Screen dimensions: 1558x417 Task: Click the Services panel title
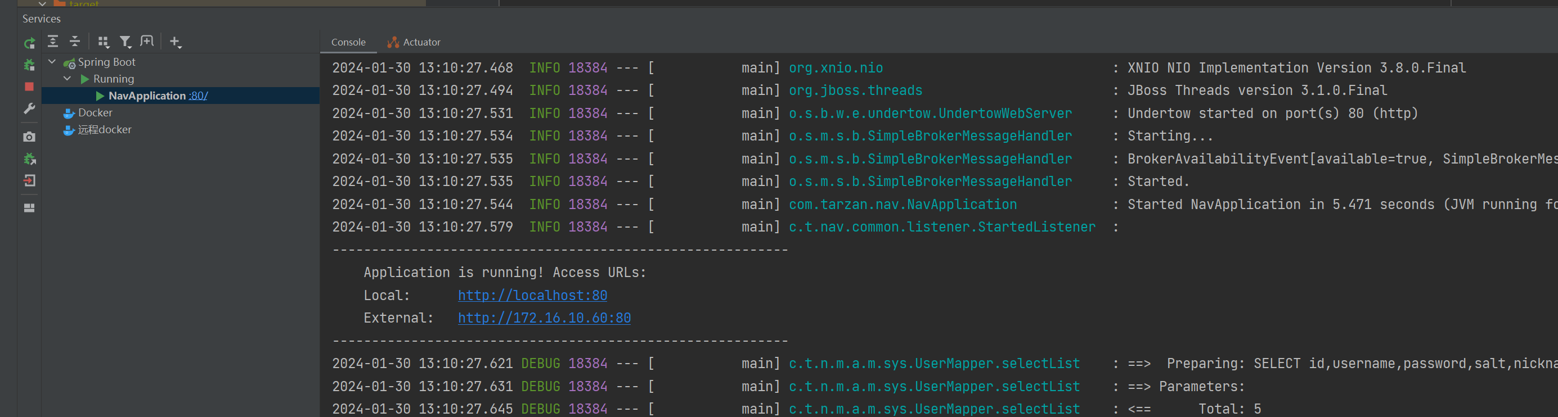42,19
